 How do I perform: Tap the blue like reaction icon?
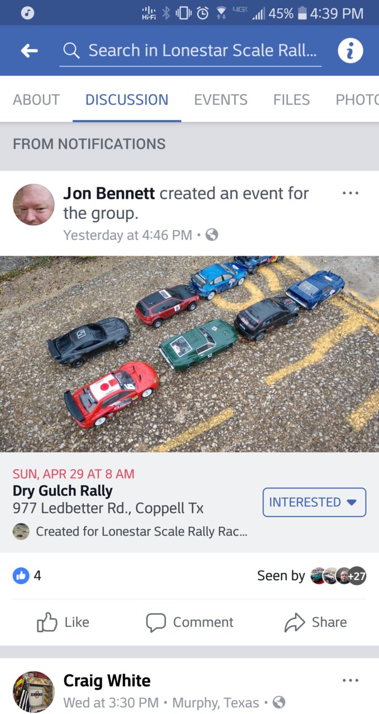(21, 576)
